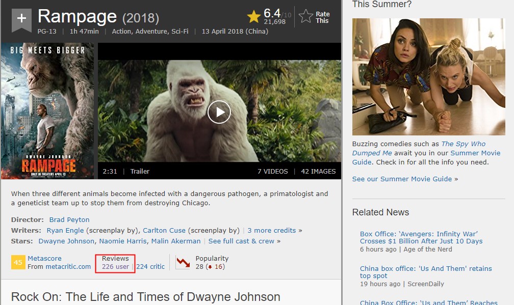Click the PG-13 rating label
Screen dimensions: 514x305
coord(47,32)
